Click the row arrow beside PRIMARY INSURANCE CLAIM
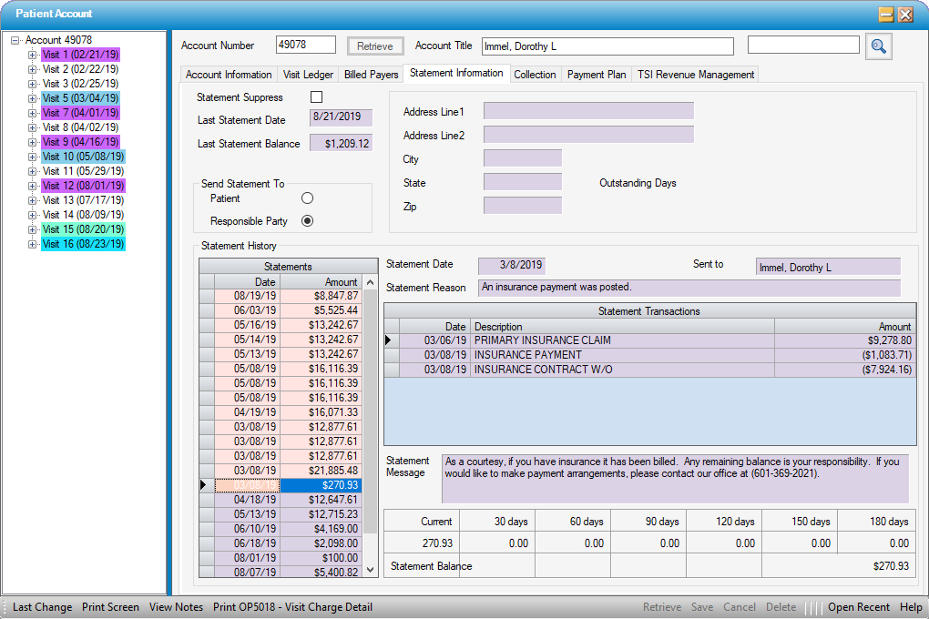The width and height of the screenshot is (929, 619). point(391,340)
